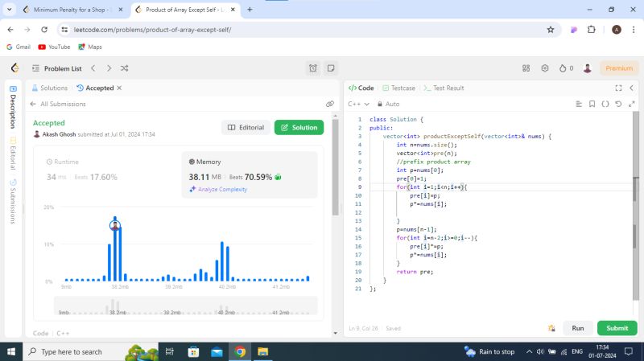The height and width of the screenshot is (361, 644).
Task: Open Problem List
Action: (57, 68)
